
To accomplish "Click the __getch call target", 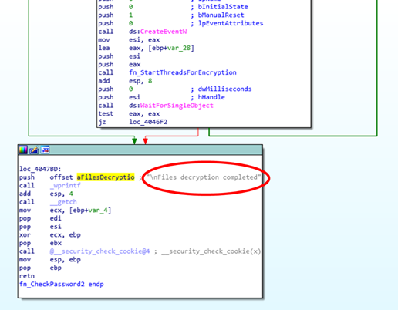I will tap(63, 202).
